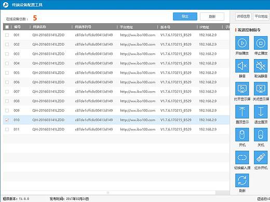Click platform URL in row 008
The width and height of the screenshot is (270, 202).
pos(138,101)
